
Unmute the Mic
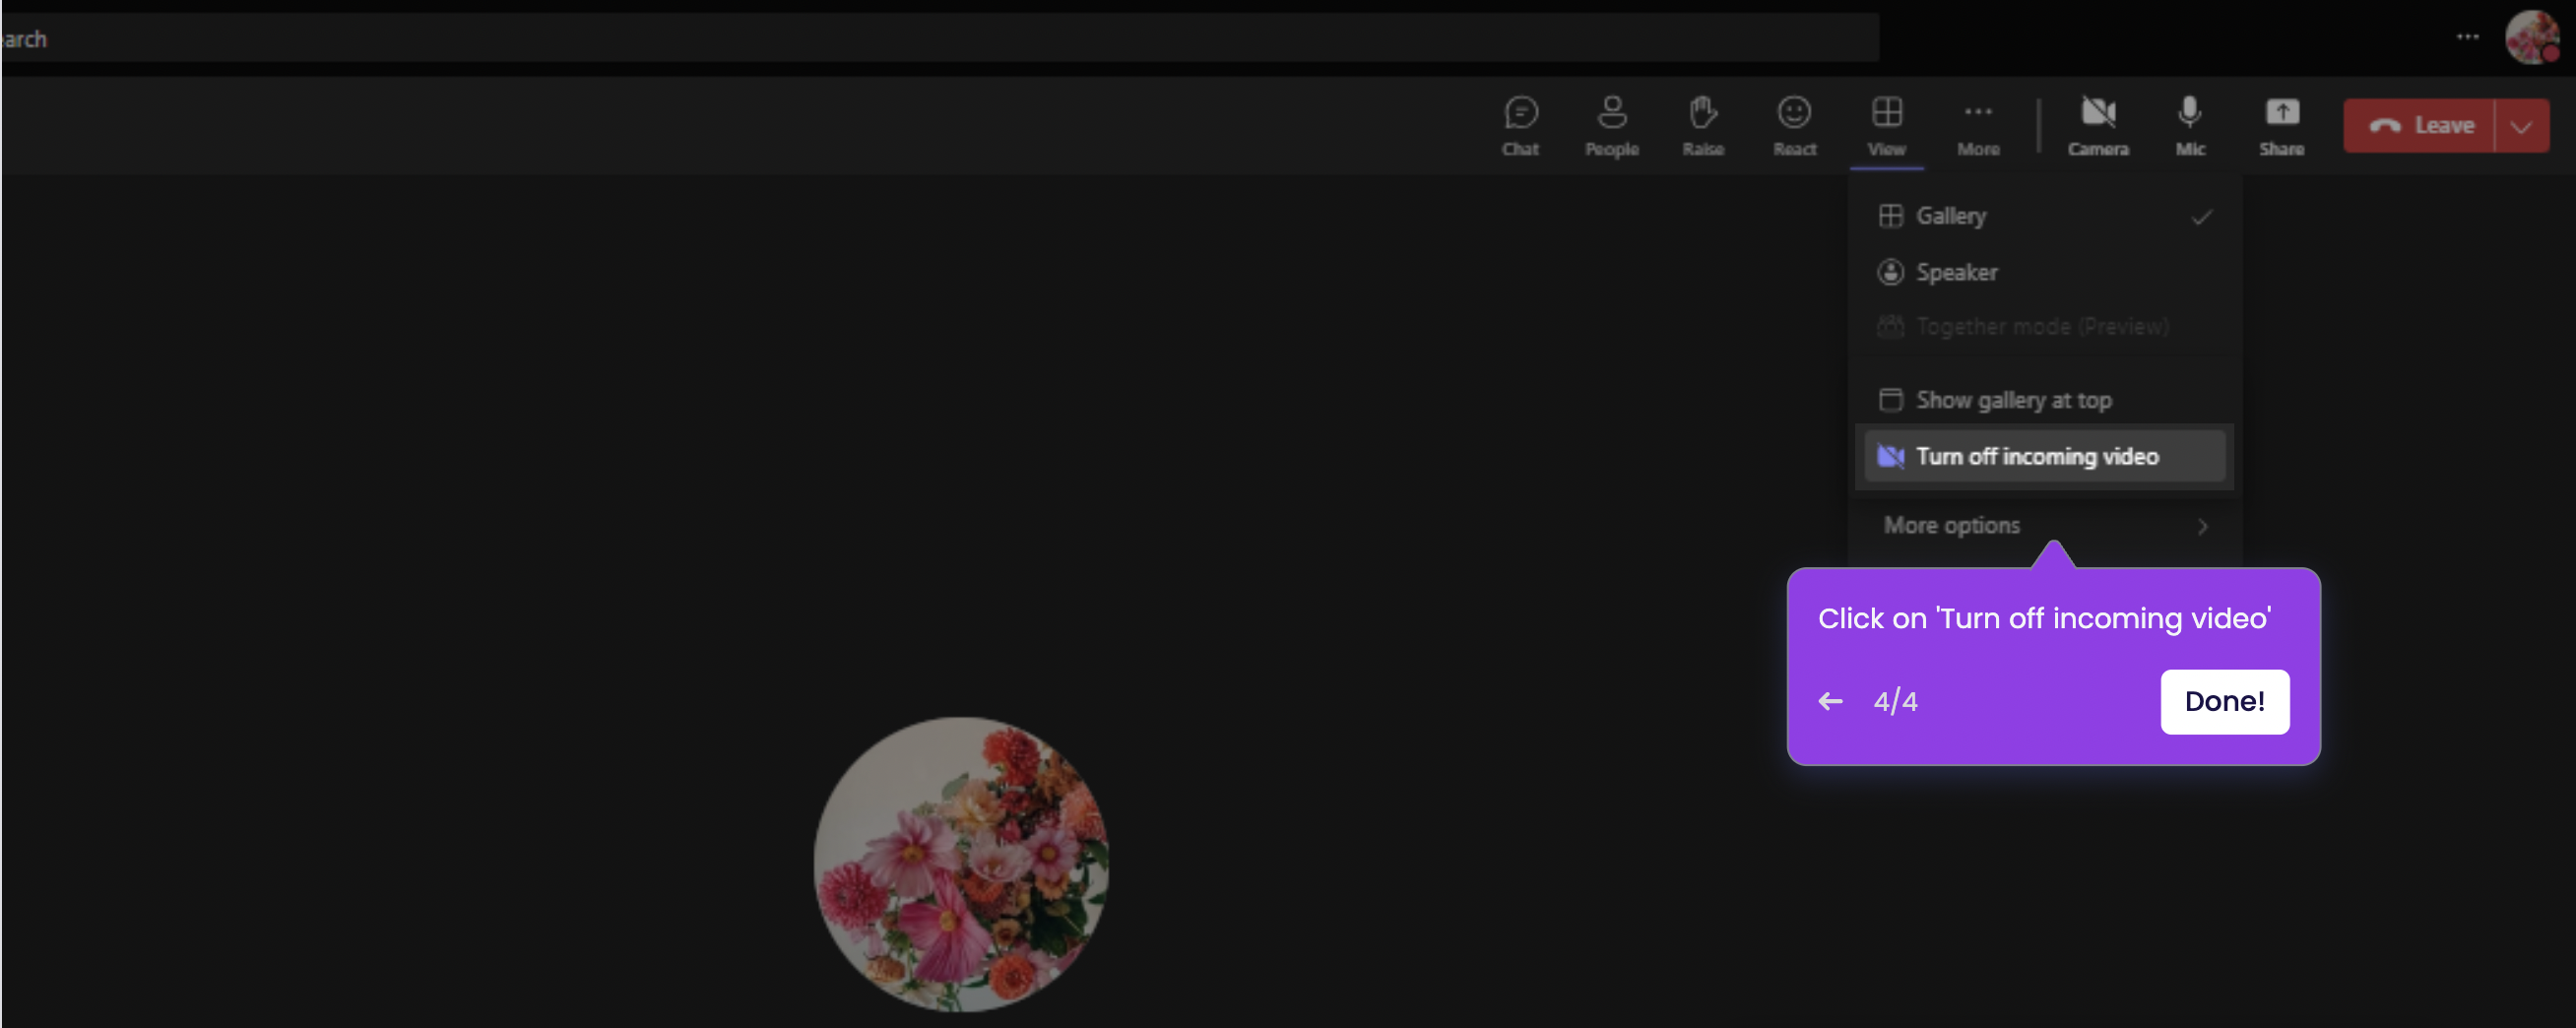coord(2190,125)
